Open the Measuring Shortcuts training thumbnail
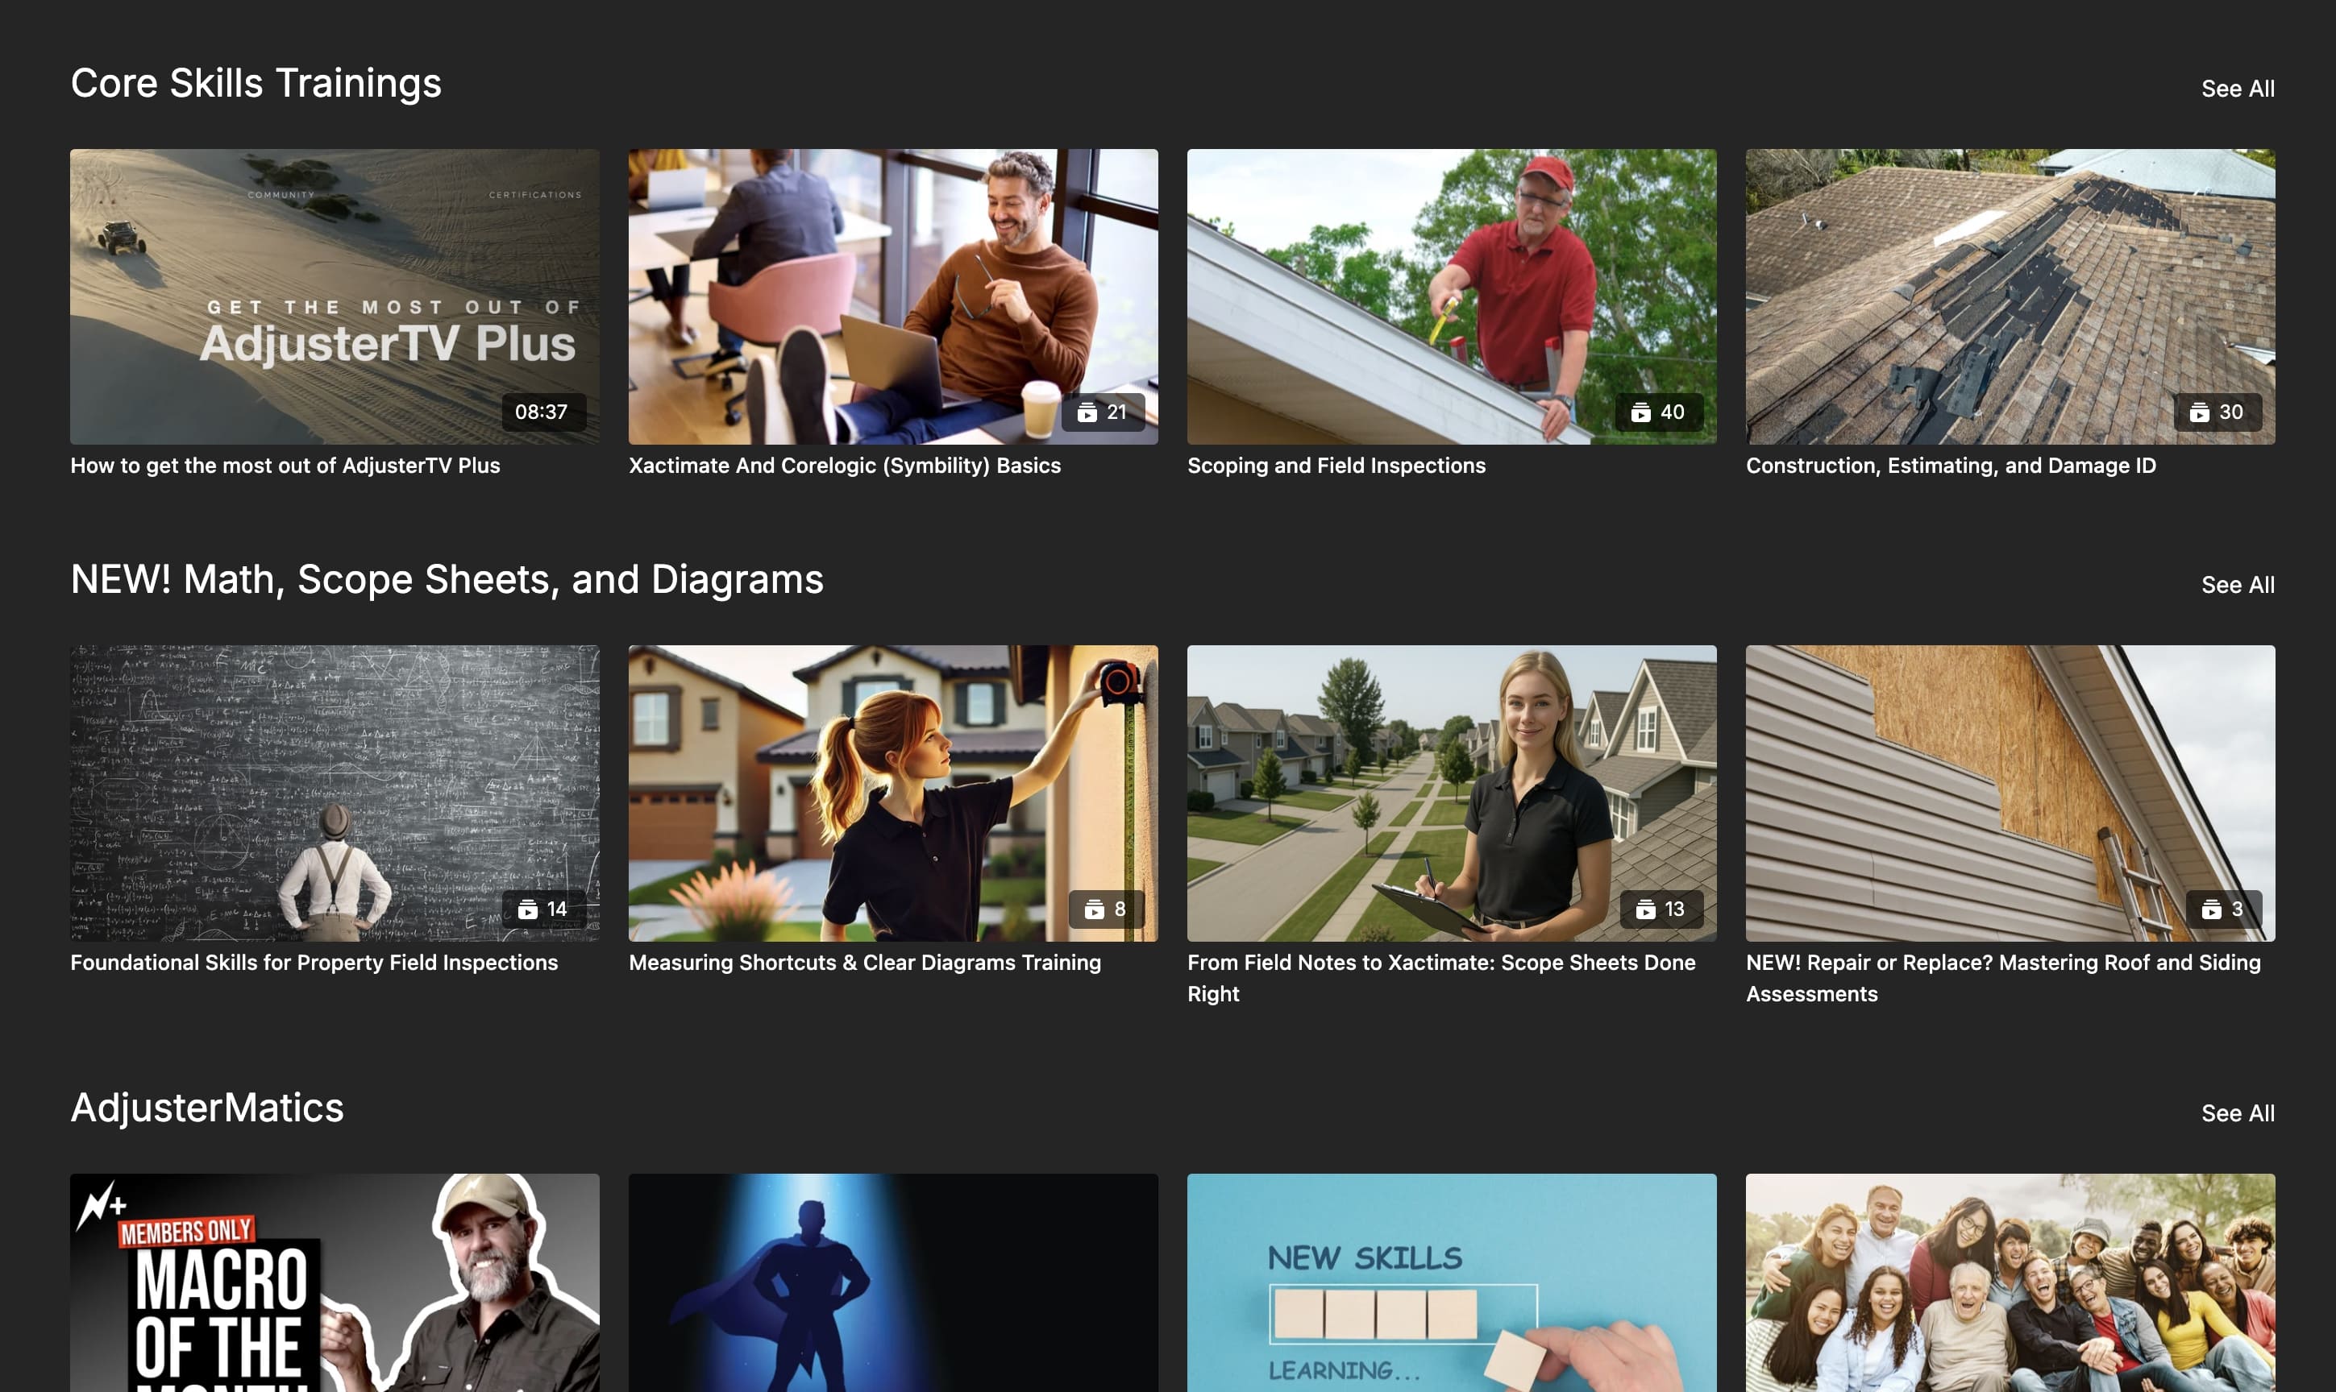Viewport: 2336px width, 1392px height. [x=892, y=793]
